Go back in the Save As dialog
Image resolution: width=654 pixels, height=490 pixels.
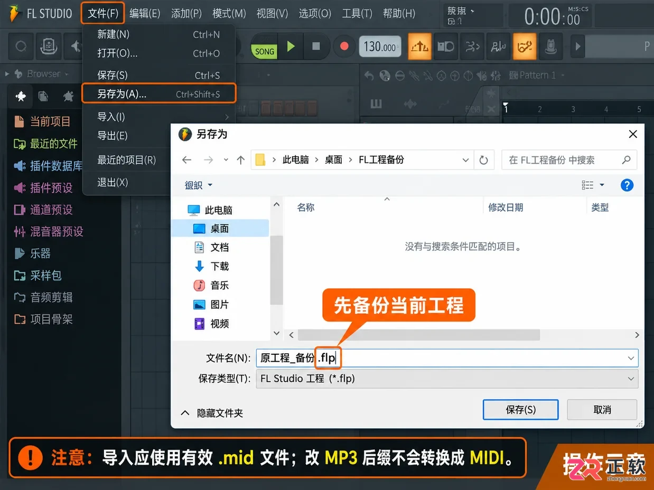click(x=186, y=160)
